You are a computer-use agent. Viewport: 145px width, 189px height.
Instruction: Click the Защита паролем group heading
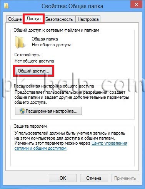30,126
